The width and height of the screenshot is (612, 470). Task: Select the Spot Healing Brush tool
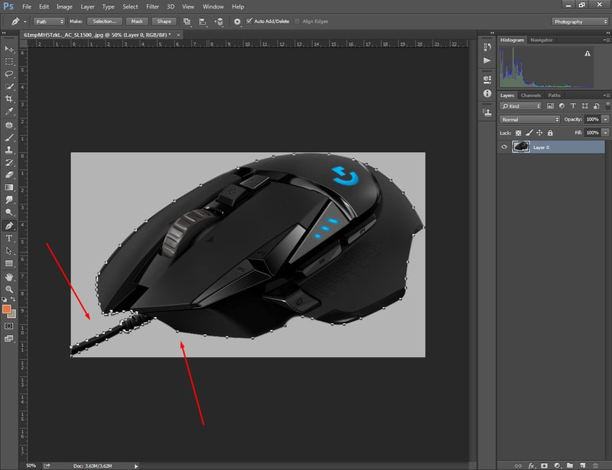click(x=8, y=125)
